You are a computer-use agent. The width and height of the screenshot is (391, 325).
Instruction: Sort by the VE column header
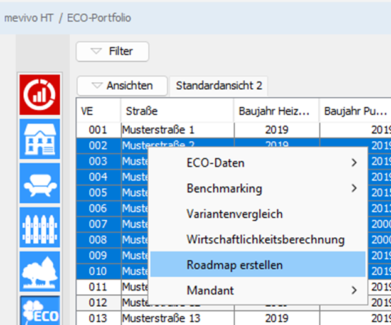(x=98, y=111)
